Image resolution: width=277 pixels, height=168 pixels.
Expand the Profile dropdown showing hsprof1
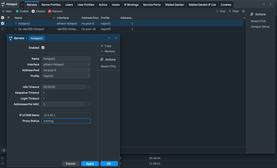(x=88, y=76)
